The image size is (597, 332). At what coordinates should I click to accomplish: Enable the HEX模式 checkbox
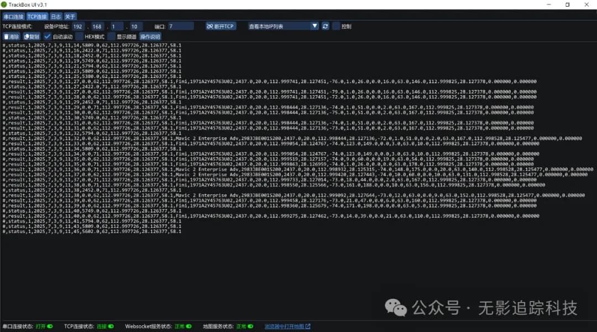click(x=80, y=37)
